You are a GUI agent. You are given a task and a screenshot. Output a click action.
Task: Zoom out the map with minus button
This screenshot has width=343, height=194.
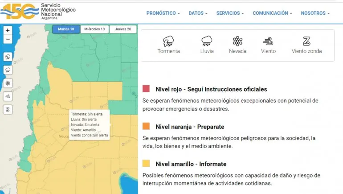tap(8, 39)
